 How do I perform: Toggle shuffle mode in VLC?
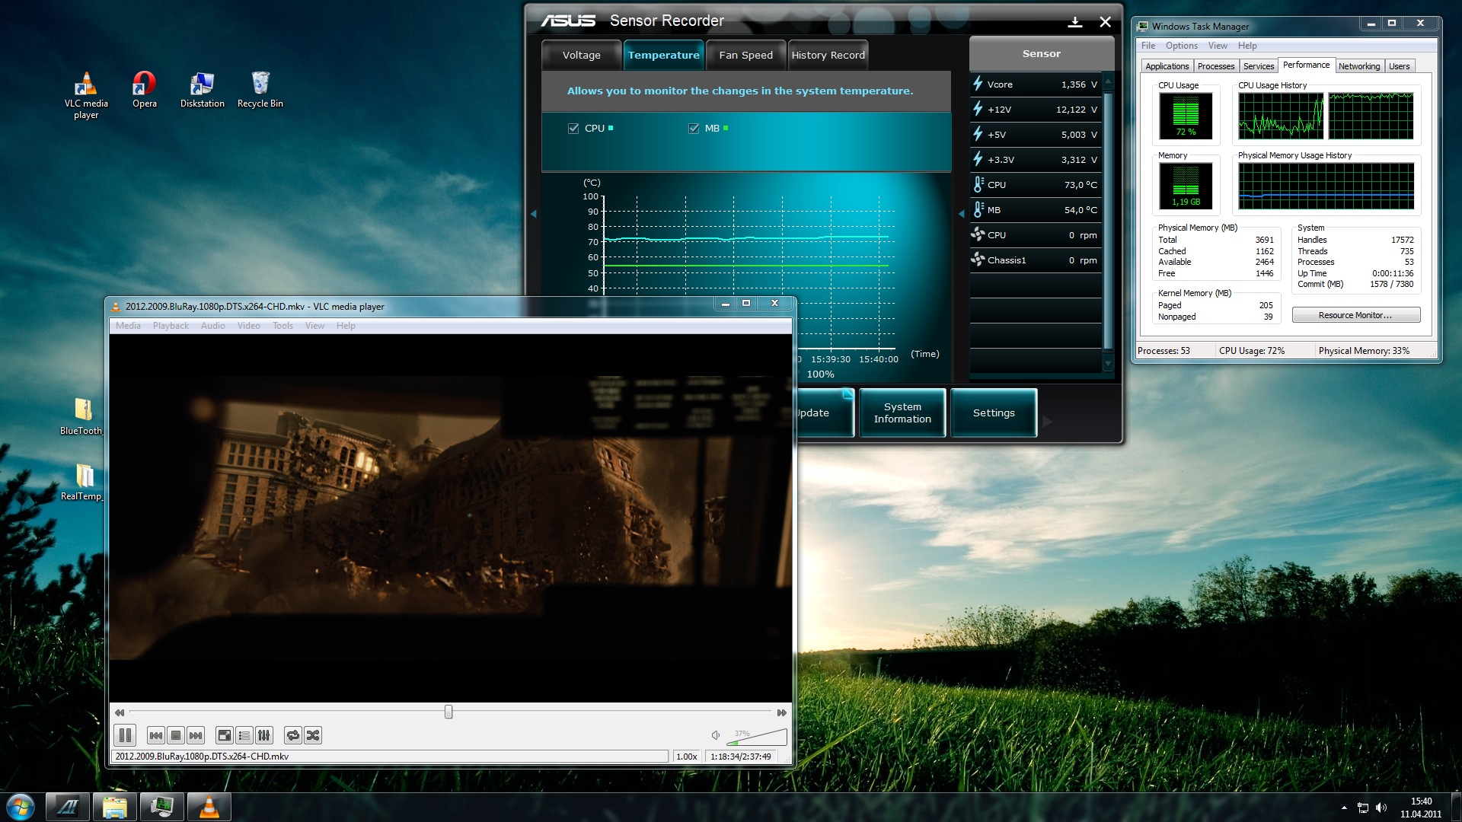pyautogui.click(x=313, y=735)
